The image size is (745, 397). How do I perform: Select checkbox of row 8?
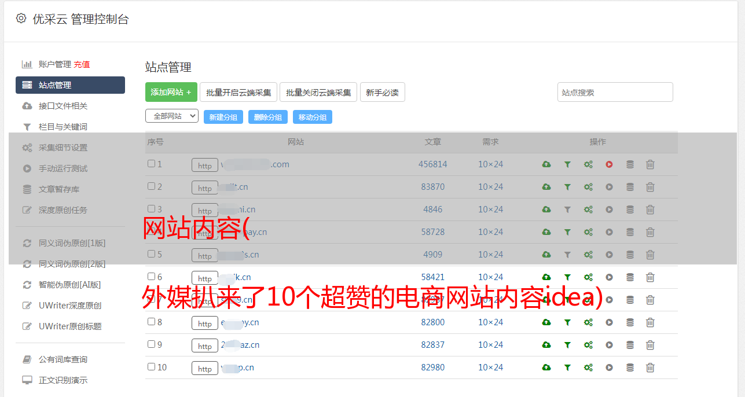[151, 322]
